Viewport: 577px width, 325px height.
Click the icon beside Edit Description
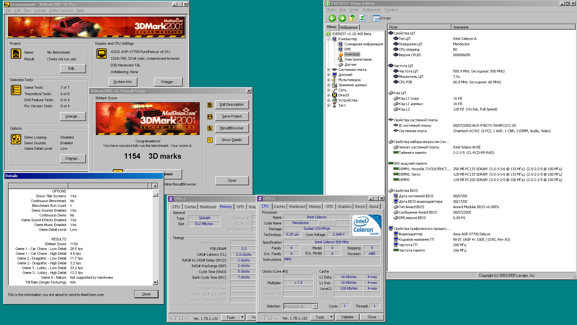(210, 105)
